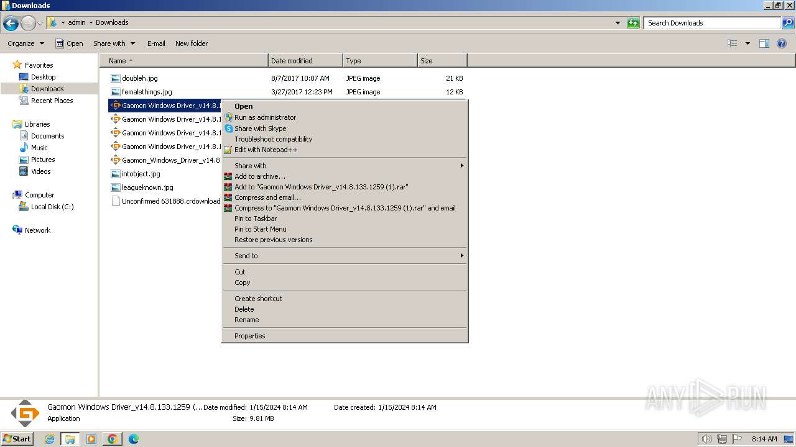Open the Change your view icon

(x=733, y=43)
